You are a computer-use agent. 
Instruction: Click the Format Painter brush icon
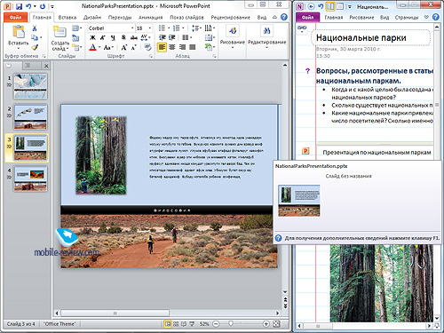click(35, 47)
